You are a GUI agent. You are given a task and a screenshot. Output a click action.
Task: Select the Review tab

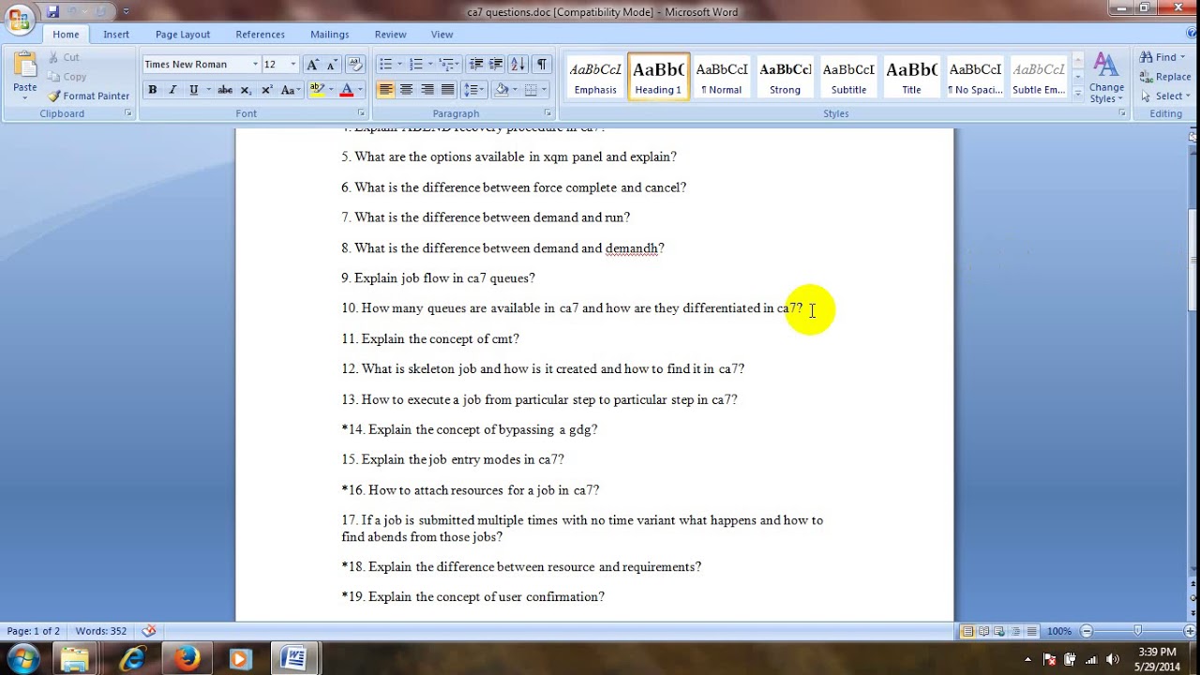tap(390, 35)
